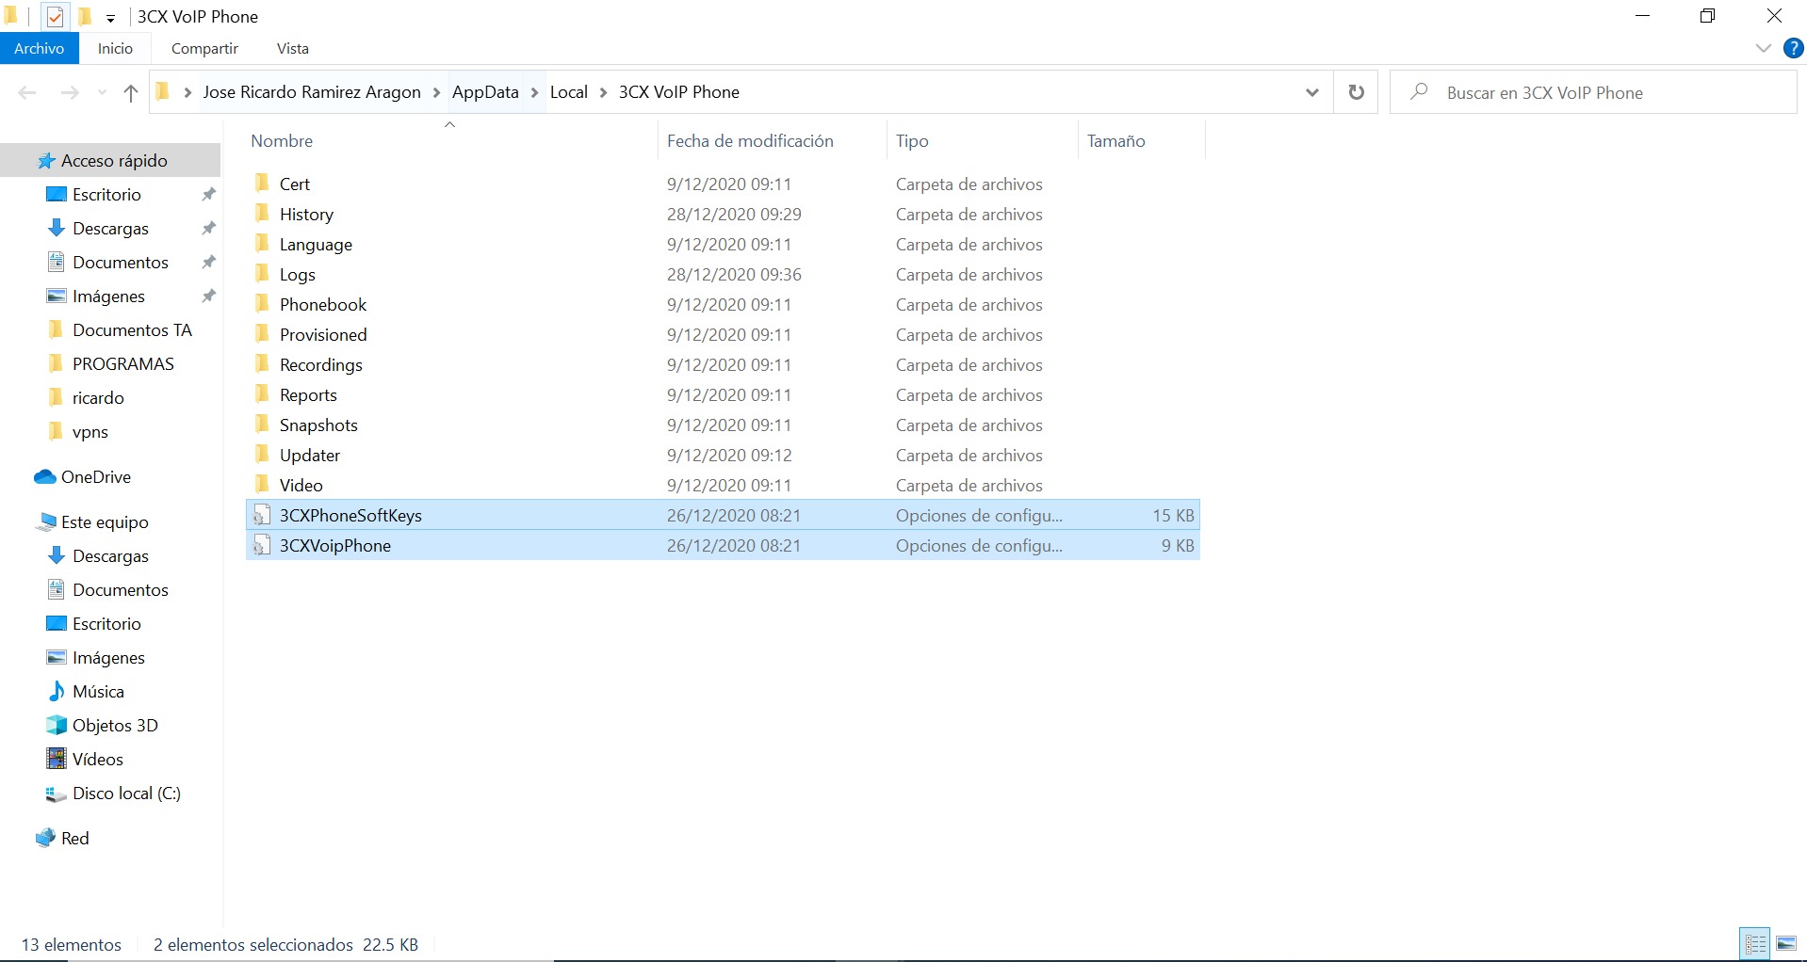
Task: Switch to the Vista ribbon tab
Action: pyautogui.click(x=292, y=48)
